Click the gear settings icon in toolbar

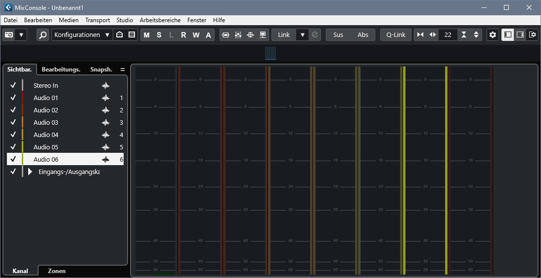point(493,35)
